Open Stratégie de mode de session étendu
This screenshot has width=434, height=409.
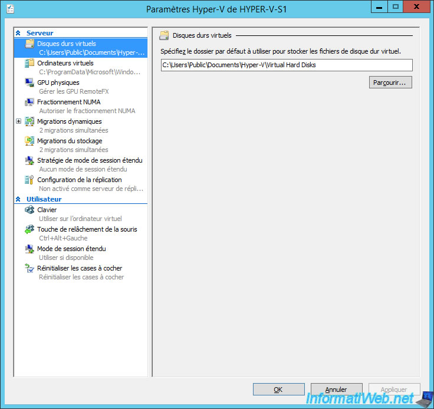tap(81, 164)
